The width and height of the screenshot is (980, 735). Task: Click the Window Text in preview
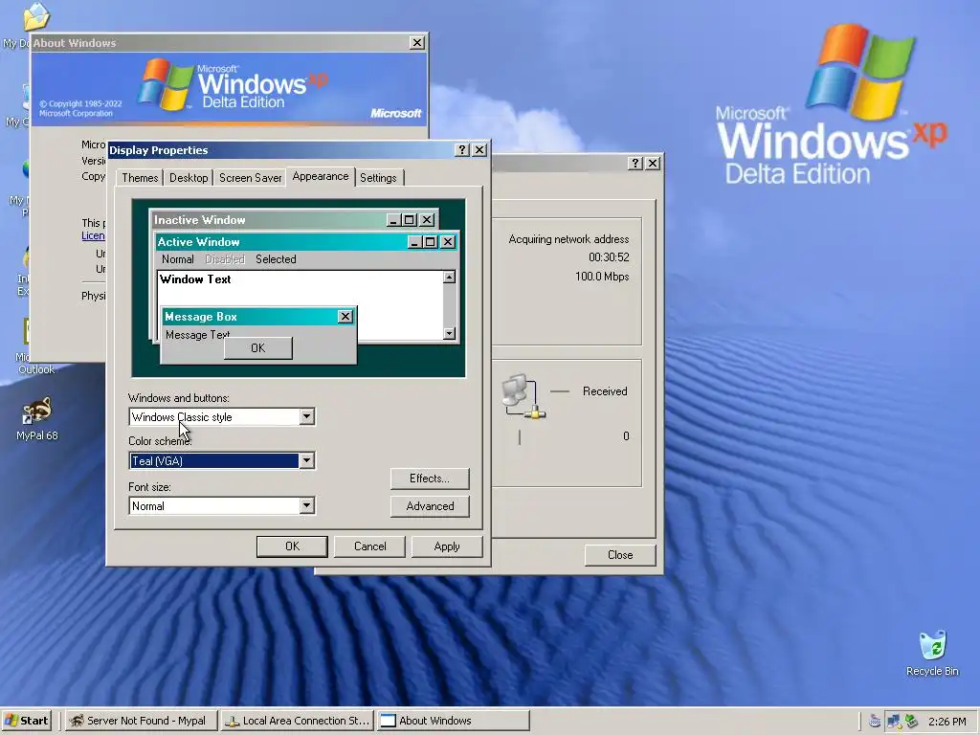pyautogui.click(x=195, y=279)
